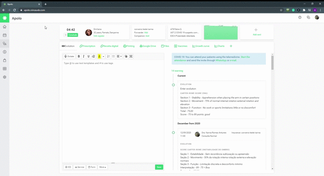Screen dimensions: 324x176
Task: Click the underline formatting icon
Action: 89,56
